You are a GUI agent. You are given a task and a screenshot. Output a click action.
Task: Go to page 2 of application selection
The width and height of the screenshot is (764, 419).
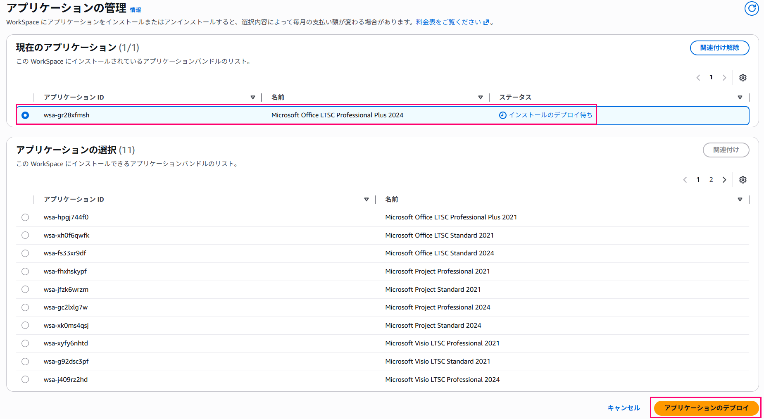click(711, 180)
